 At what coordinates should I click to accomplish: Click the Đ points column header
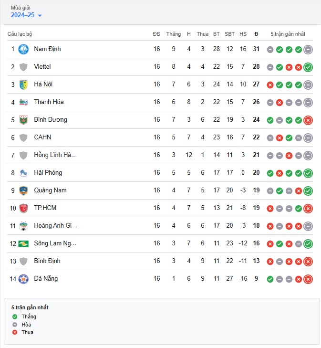pos(256,34)
